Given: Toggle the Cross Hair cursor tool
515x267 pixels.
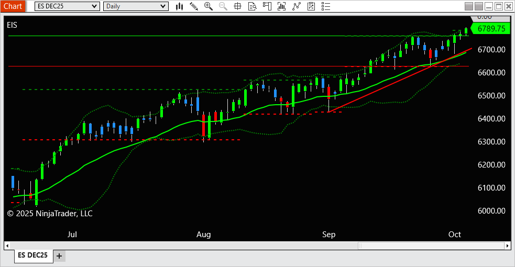Looking at the screenshot, I should coord(237,6).
